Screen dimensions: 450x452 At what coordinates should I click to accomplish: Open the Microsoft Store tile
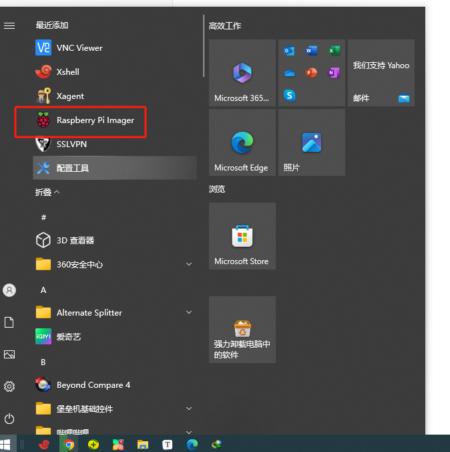pyautogui.click(x=242, y=237)
